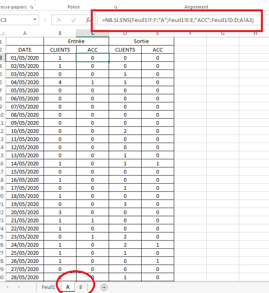Click the Insert Function fx icon
Viewport: 269px width, 293px height.
click(88, 20)
